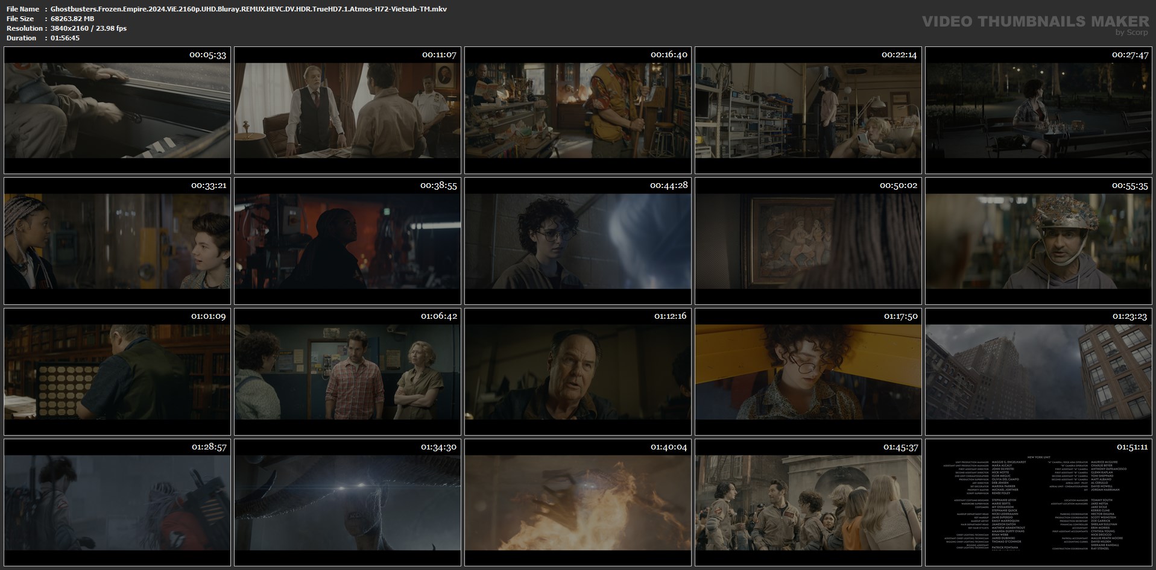Click the creature frame at 01:34:30
Image resolution: width=1156 pixels, height=570 pixels.
coord(347,503)
